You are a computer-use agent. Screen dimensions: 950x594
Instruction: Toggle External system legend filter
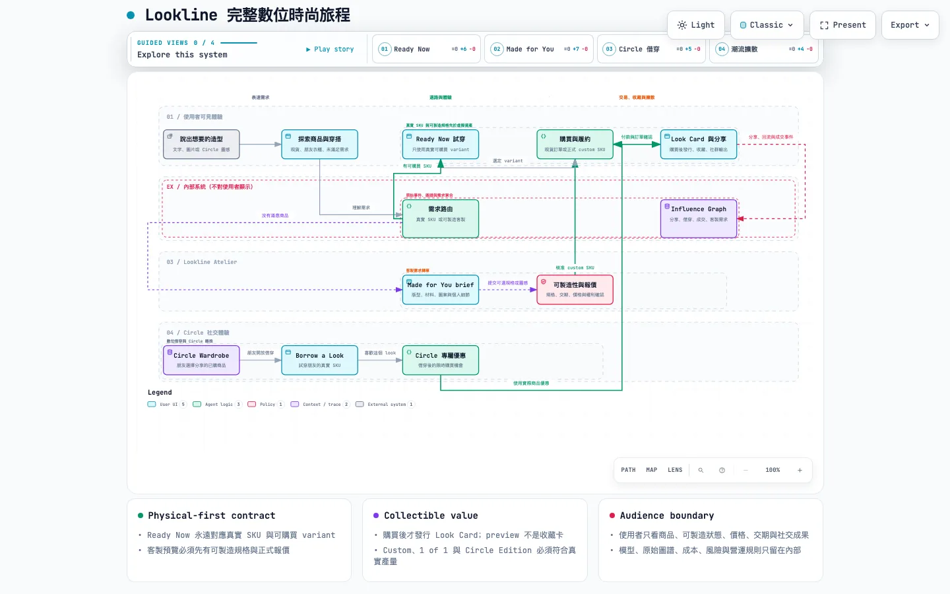pyautogui.click(x=385, y=405)
